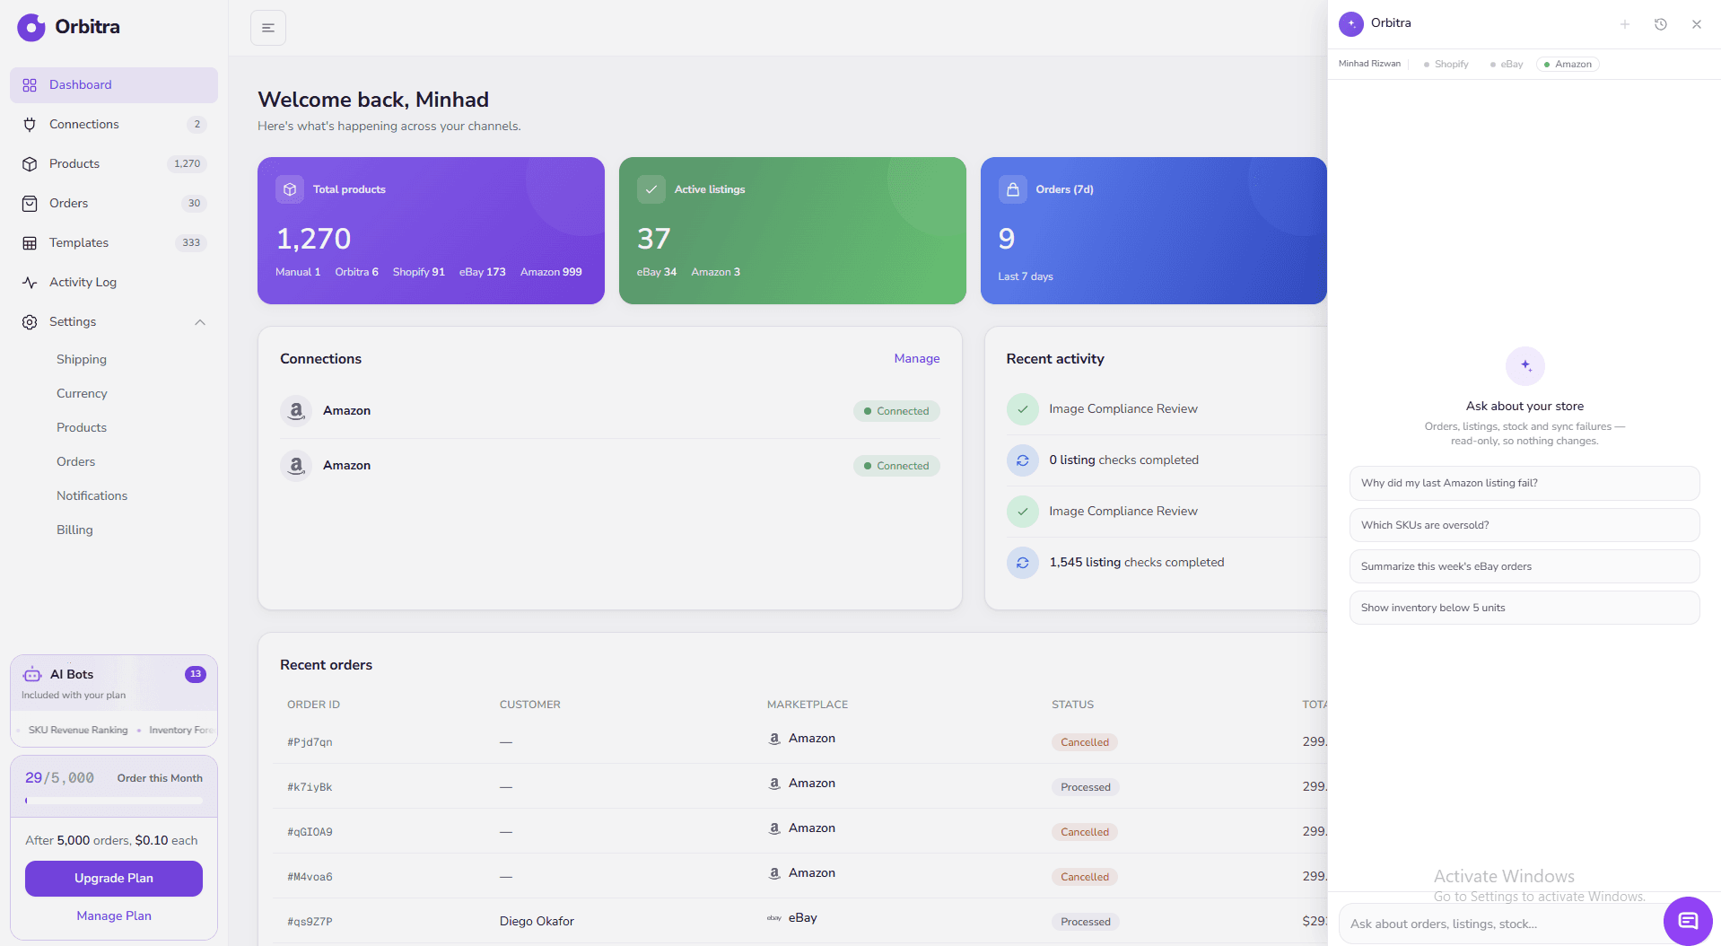Viewport: 1721px width, 946px height.
Task: Open Connections in the sidebar
Action: [114, 124]
